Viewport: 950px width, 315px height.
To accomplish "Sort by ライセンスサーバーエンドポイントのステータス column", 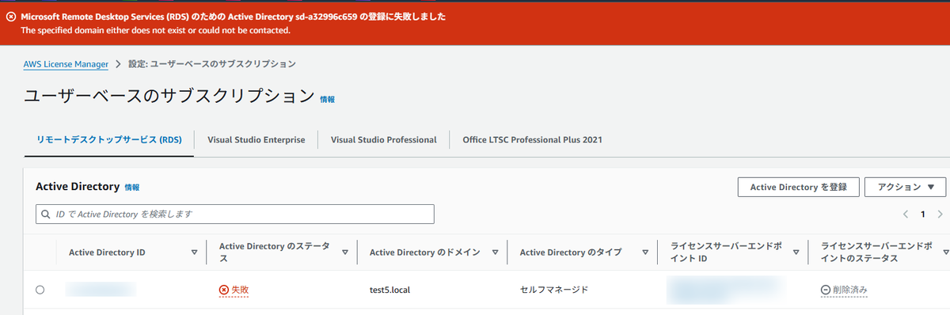I will 945,252.
